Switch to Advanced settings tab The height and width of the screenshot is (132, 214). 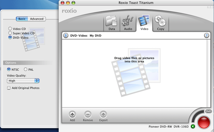[x=37, y=19]
